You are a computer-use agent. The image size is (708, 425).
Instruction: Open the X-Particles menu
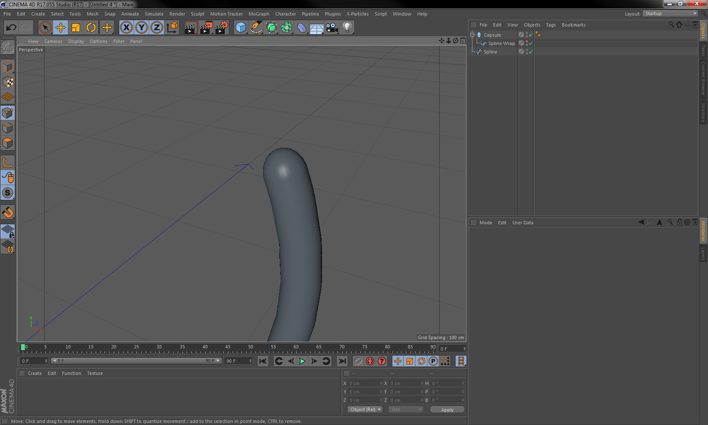357,14
